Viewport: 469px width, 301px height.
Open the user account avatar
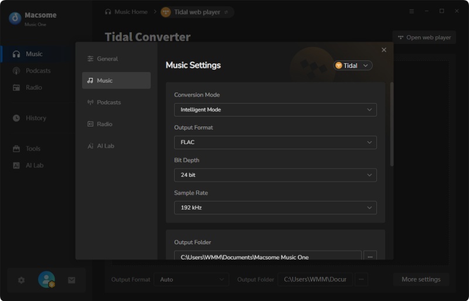click(46, 279)
